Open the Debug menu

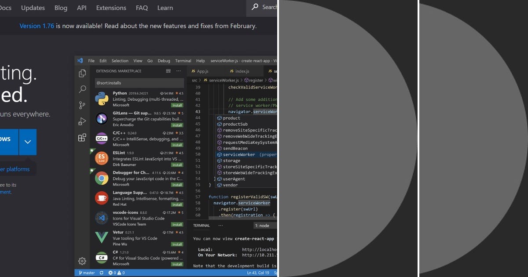click(x=164, y=61)
